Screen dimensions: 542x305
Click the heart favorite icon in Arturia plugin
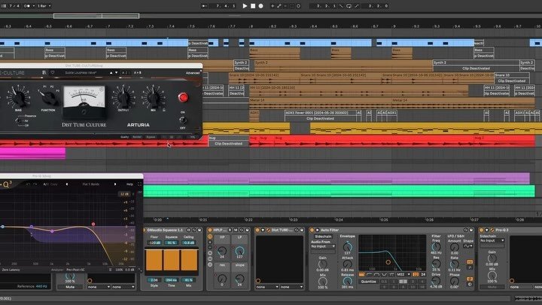(x=51, y=73)
